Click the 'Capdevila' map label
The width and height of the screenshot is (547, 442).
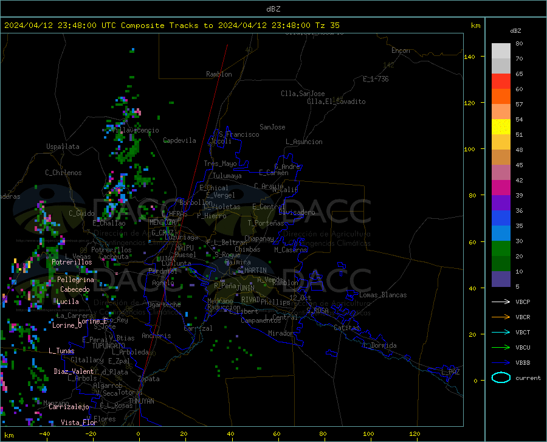click(179, 140)
